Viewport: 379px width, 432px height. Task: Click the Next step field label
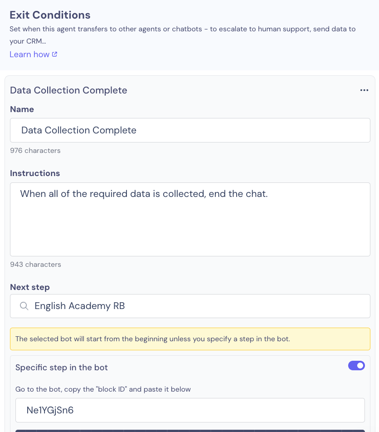click(30, 287)
